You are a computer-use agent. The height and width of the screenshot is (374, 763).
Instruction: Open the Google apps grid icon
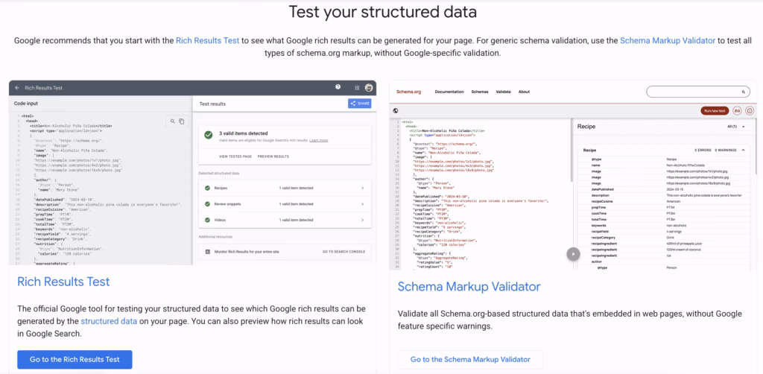click(x=356, y=87)
